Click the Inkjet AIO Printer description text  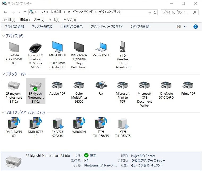click(x=143, y=156)
